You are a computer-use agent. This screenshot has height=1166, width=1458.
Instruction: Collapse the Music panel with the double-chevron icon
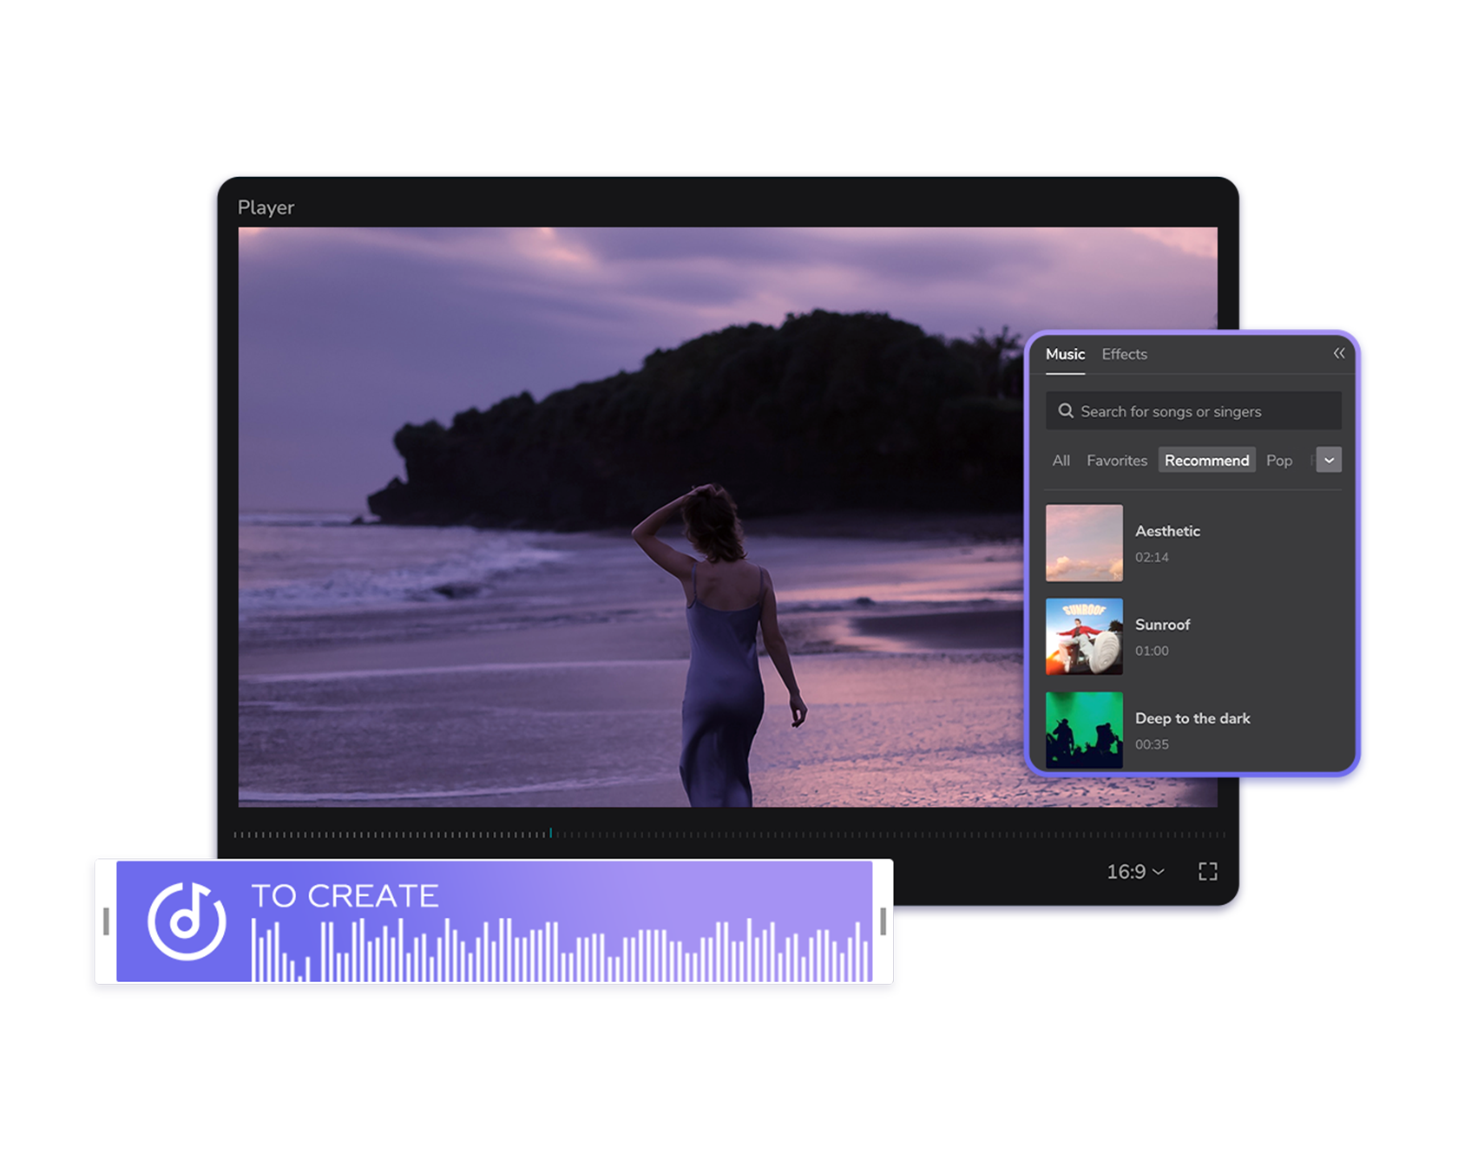pyautogui.click(x=1338, y=353)
